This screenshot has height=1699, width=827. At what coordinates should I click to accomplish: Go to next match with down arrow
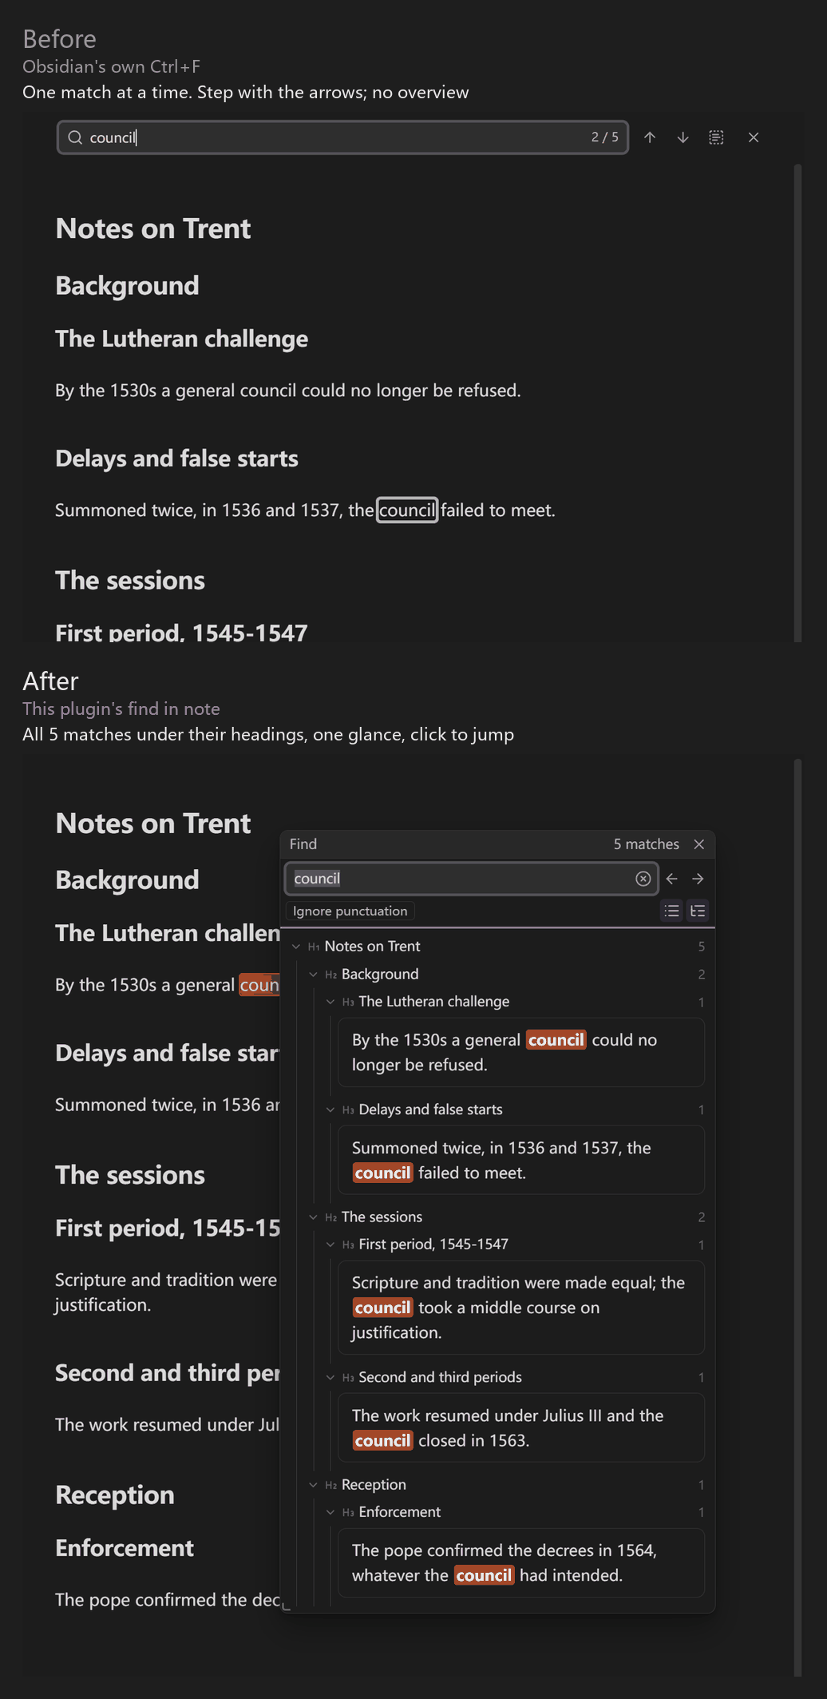pyautogui.click(x=683, y=137)
